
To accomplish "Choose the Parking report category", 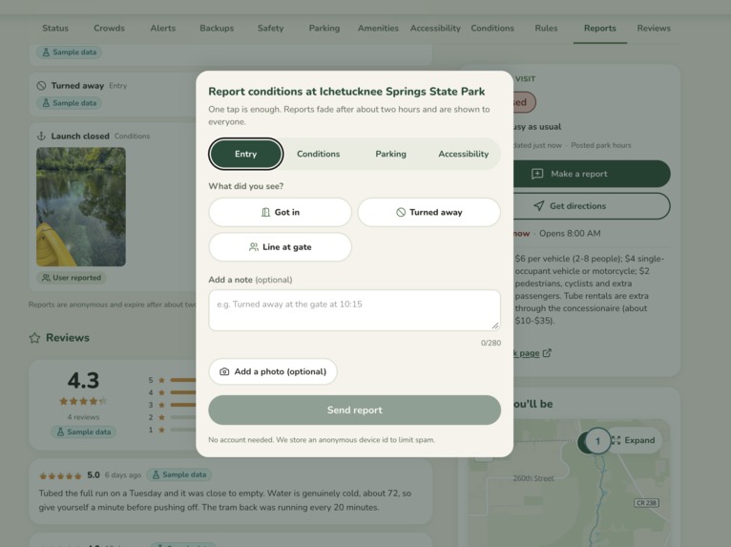I will 390,154.
